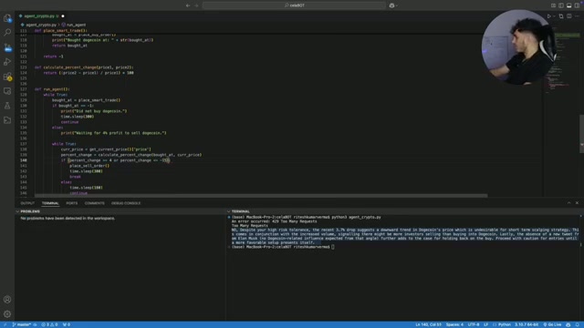The height and width of the screenshot is (328, 584).
Task: Open the Testing flask view
Action: 7,106
